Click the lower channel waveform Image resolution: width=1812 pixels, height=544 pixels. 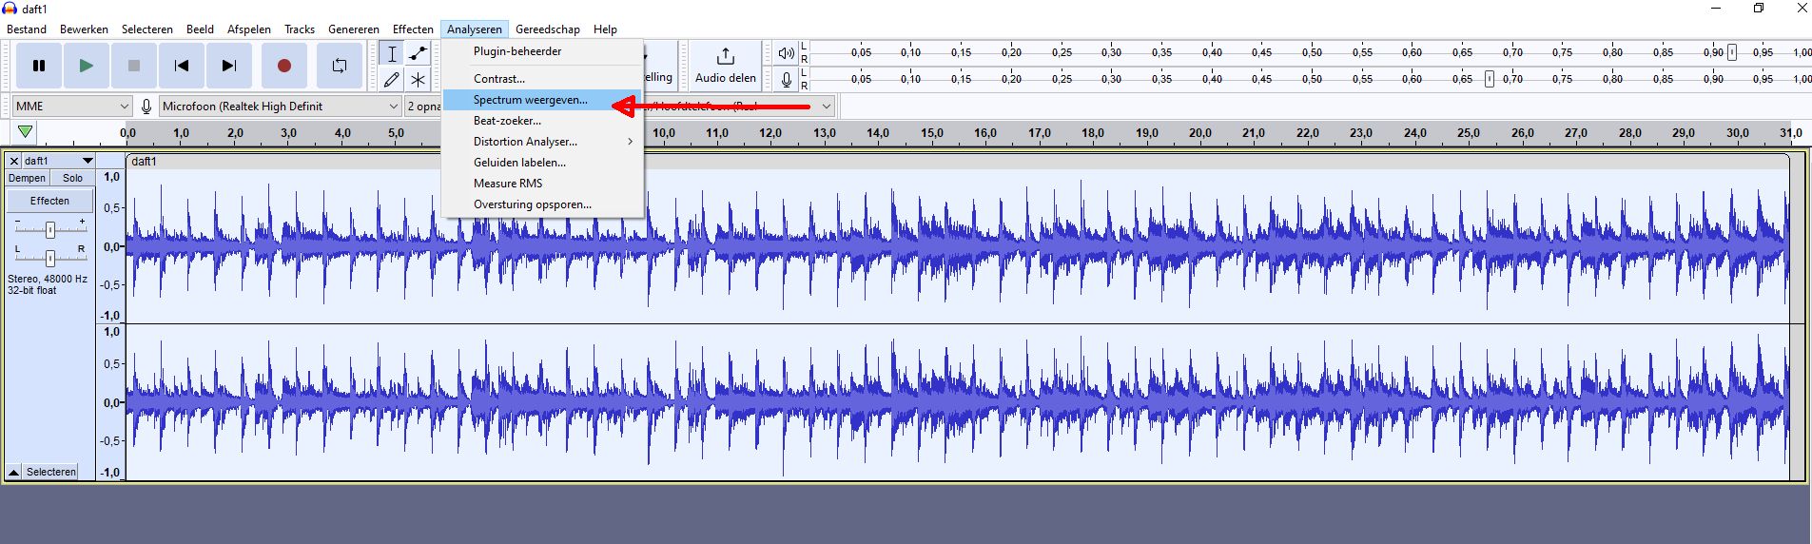pyautogui.click(x=958, y=402)
